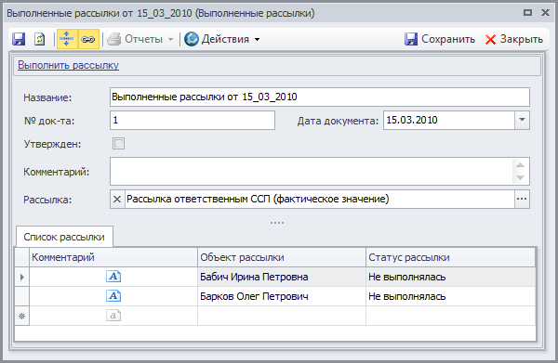Image resolution: width=558 pixels, height=363 pixels.
Task: Click the new row asterisk selector
Action: click(22, 316)
